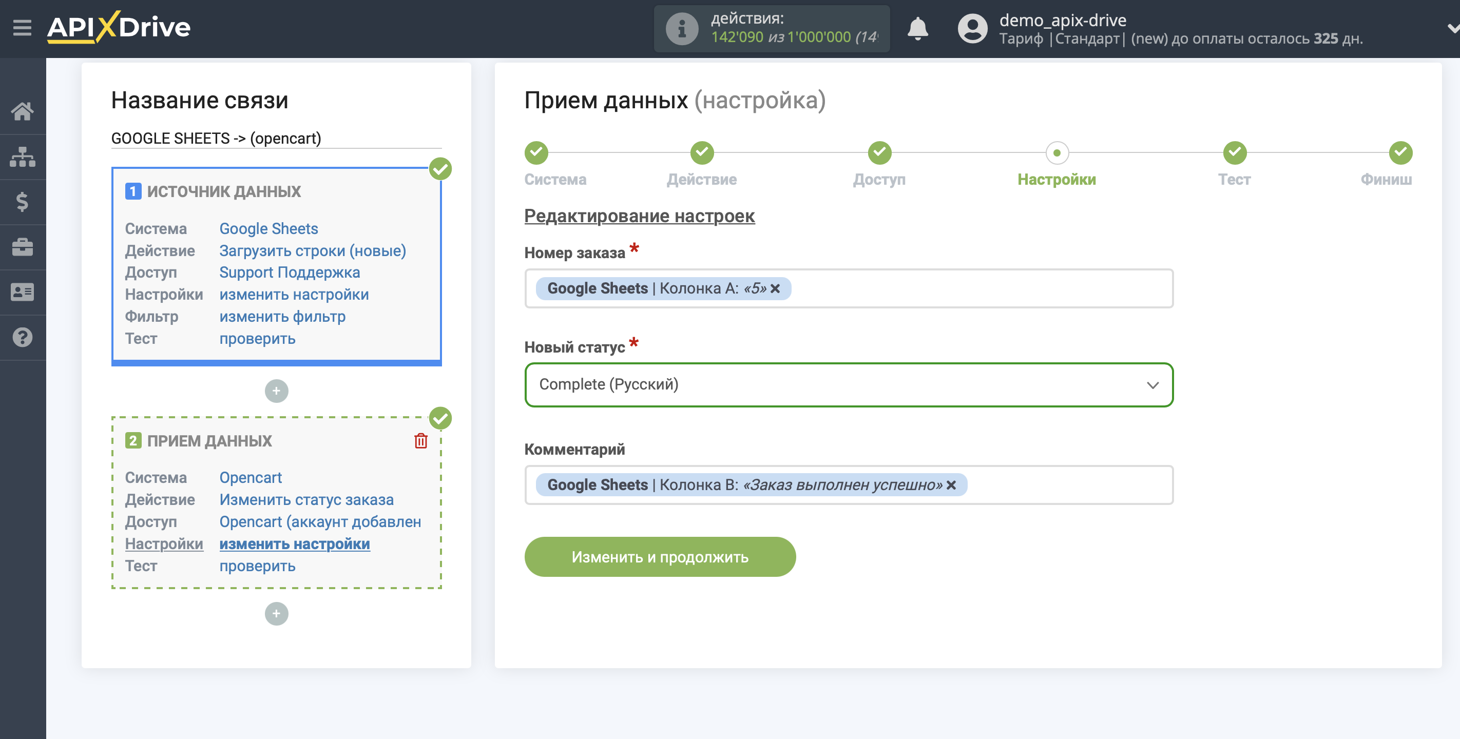The height and width of the screenshot is (739, 1460).
Task: Delete the data receiver block with trash icon
Action: click(420, 441)
